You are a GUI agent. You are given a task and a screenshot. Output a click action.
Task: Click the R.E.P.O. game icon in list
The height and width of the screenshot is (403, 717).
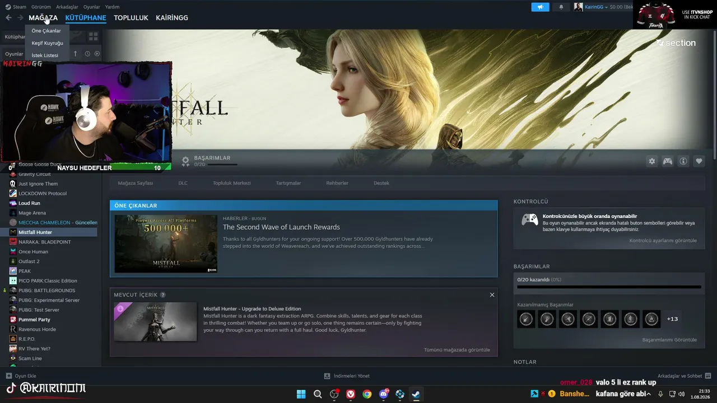point(13,339)
